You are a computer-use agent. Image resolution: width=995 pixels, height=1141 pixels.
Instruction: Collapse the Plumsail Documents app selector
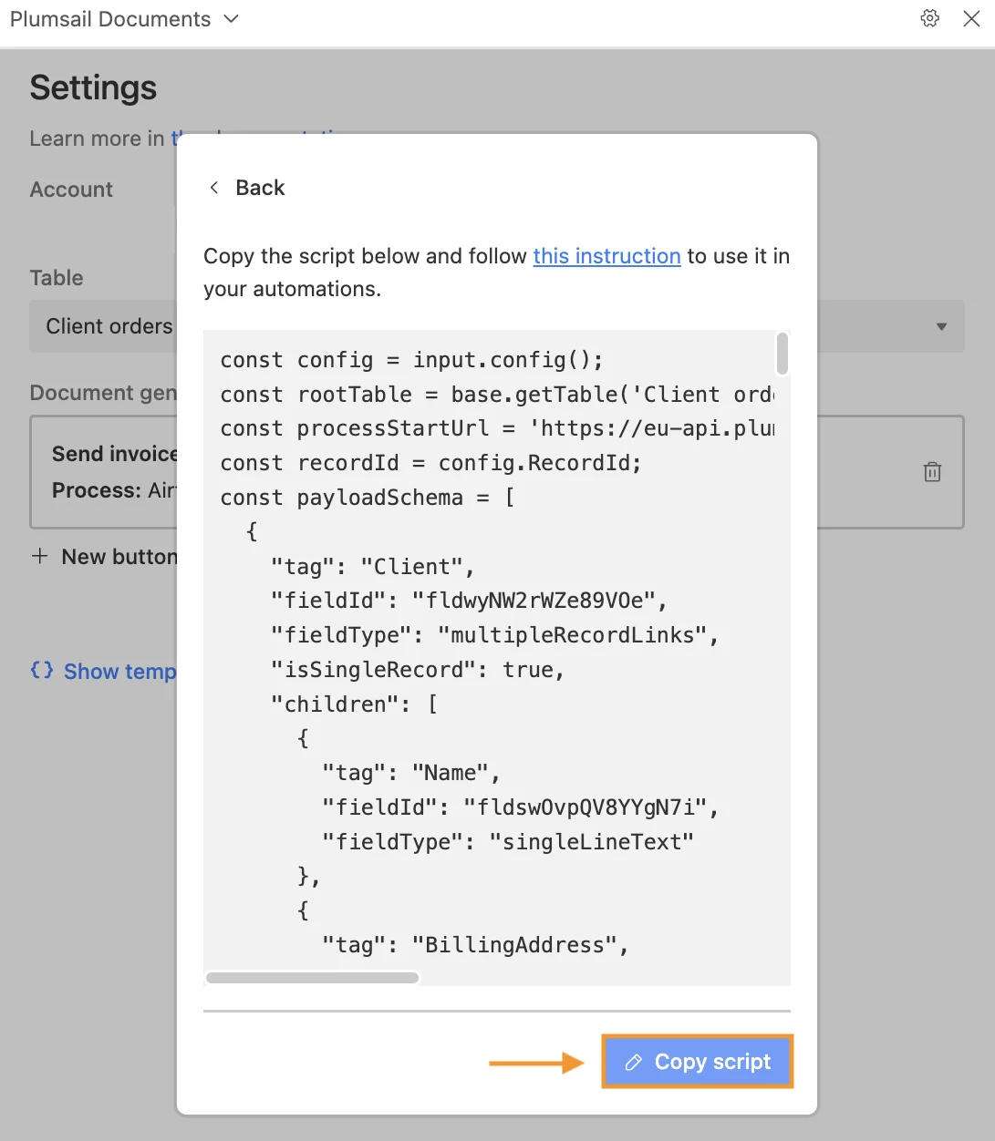230,18
